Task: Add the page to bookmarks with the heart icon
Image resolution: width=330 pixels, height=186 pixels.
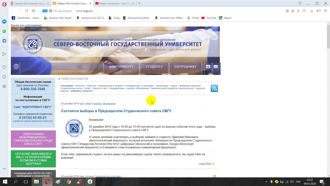Action: coord(304,11)
